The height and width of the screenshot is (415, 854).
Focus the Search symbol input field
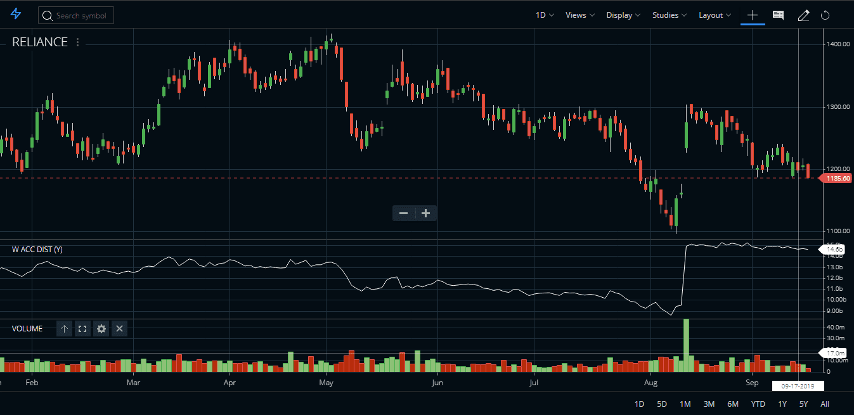[76, 15]
